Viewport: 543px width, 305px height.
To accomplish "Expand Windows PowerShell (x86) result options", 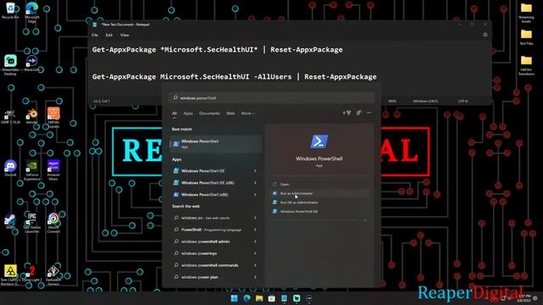I will [255, 195].
